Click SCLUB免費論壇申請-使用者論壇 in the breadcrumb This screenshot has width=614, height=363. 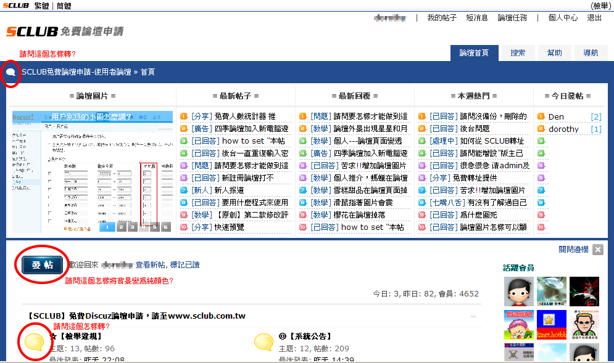(x=77, y=72)
